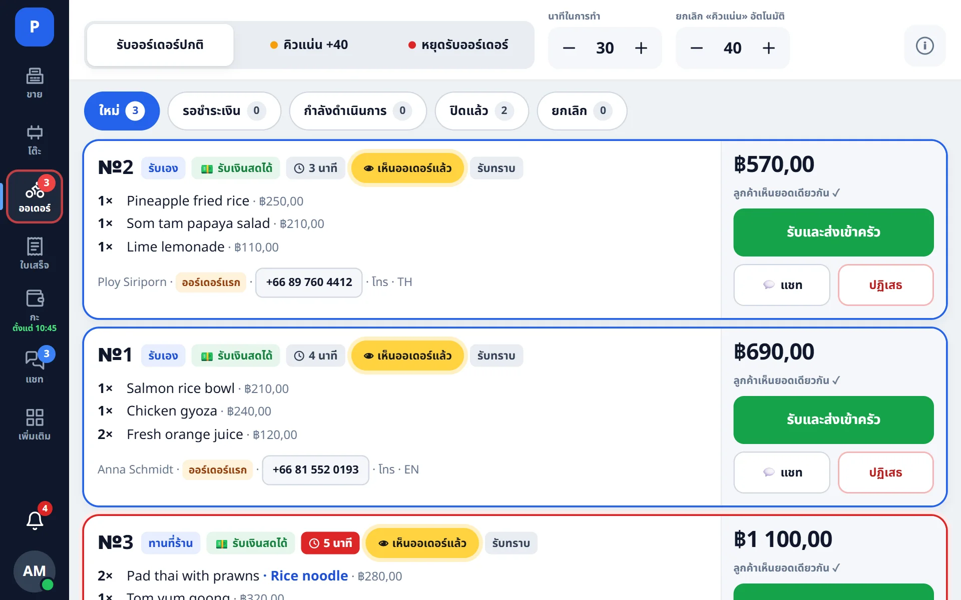
Task: Open AM user avatar
Action: pos(35,571)
